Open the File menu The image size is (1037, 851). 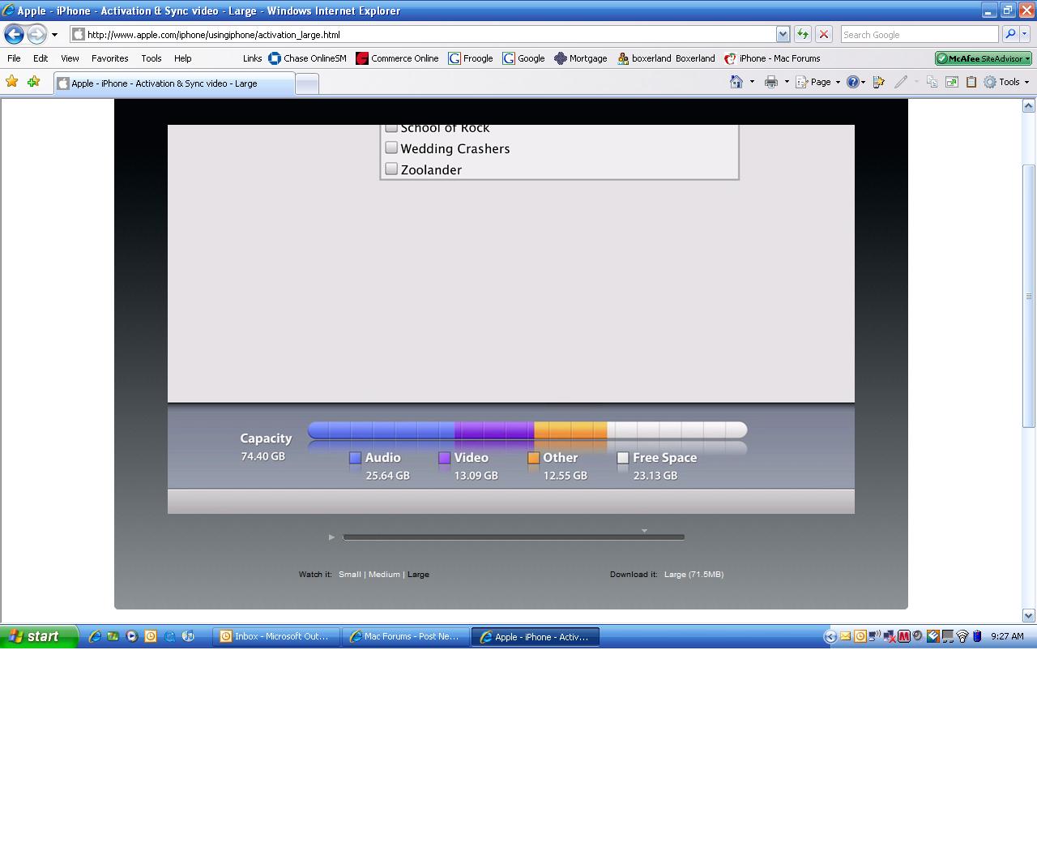point(14,58)
